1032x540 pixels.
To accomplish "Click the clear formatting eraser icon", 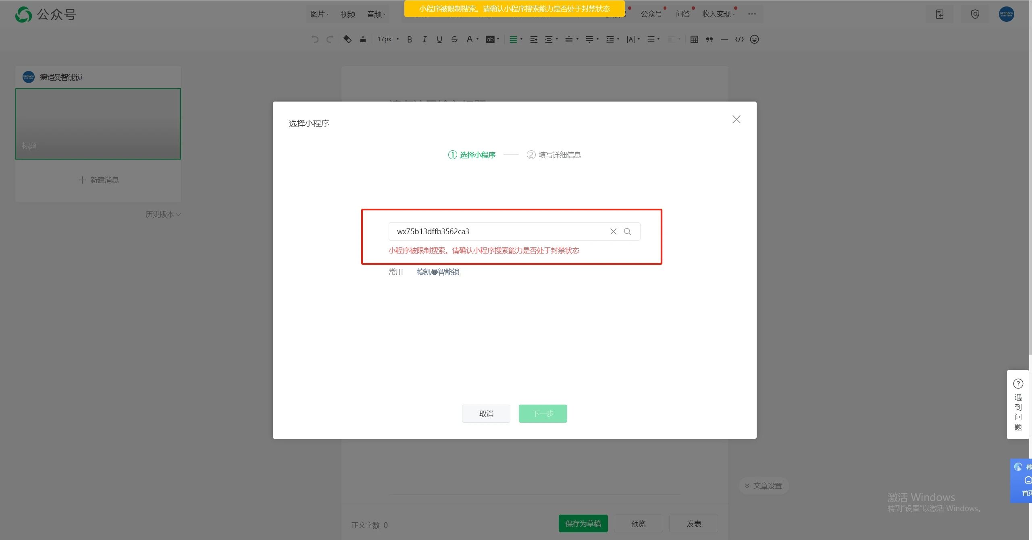I will point(347,39).
